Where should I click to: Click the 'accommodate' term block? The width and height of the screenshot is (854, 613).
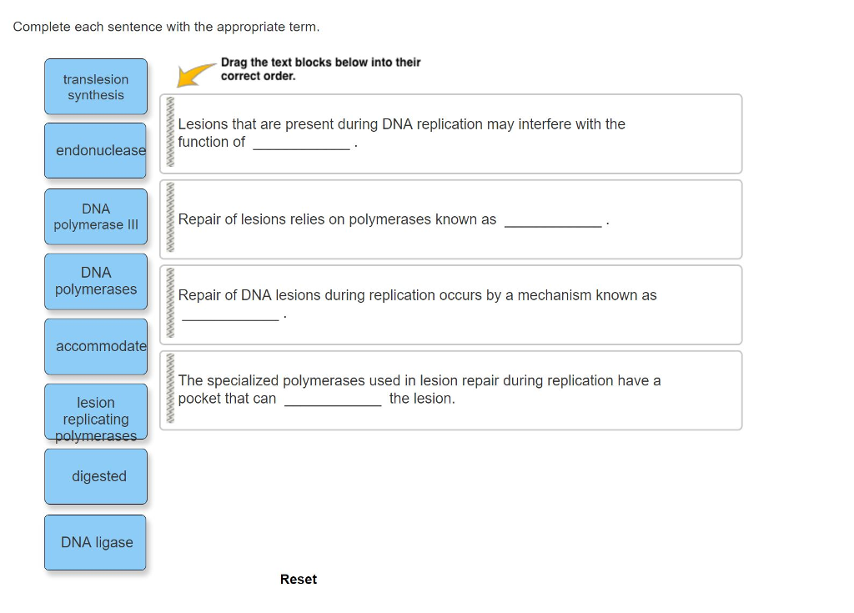pos(96,346)
